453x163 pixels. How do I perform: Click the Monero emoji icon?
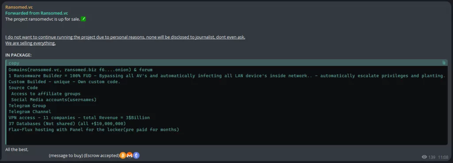pos(130,155)
